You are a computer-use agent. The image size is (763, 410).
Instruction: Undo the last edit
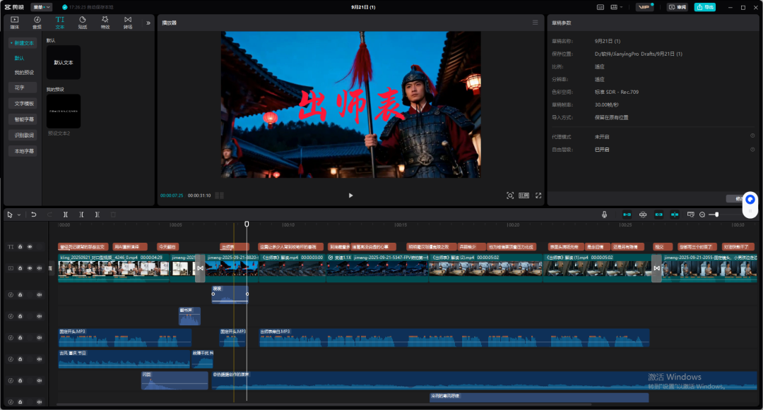[34, 215]
